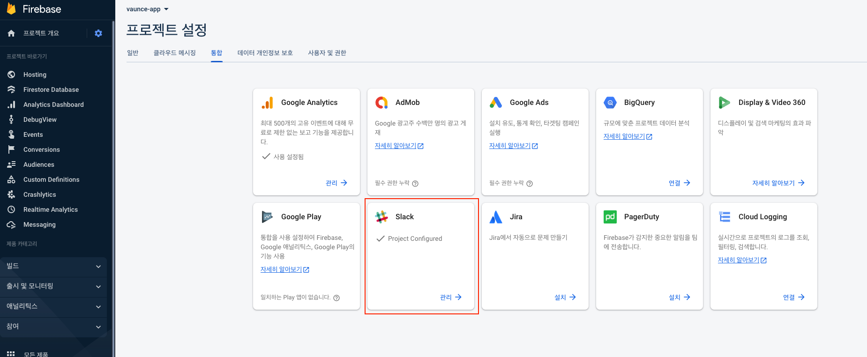Click 관리 on the Slack card
This screenshot has width=867, height=357.
451,297
